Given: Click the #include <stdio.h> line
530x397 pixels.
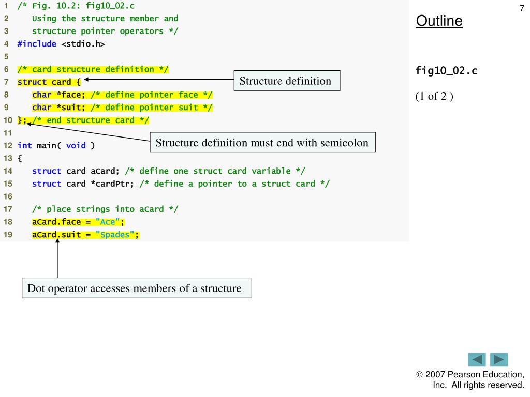Looking at the screenshot, I should tap(61, 44).
